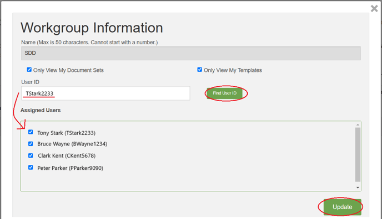Focus the User ID text box
This screenshot has height=219, width=382.
point(105,93)
